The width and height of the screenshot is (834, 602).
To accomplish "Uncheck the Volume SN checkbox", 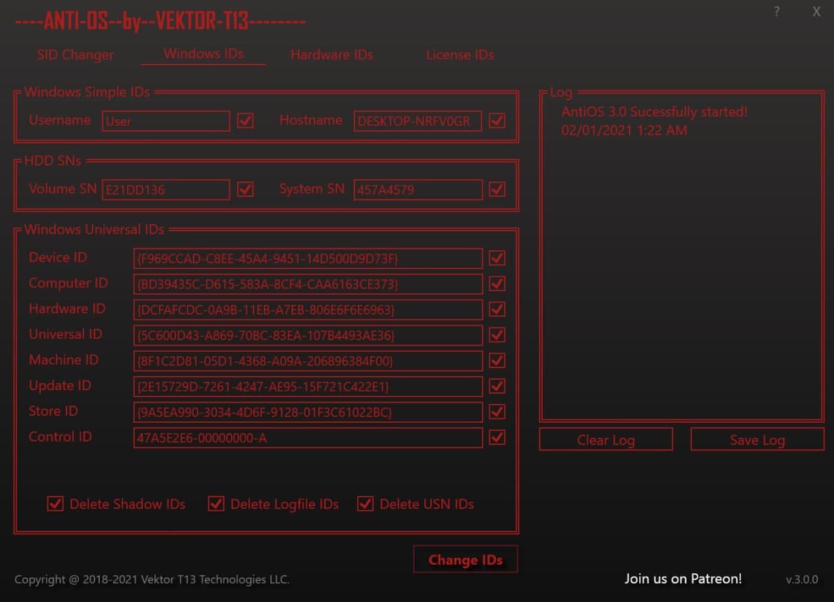I will (245, 189).
